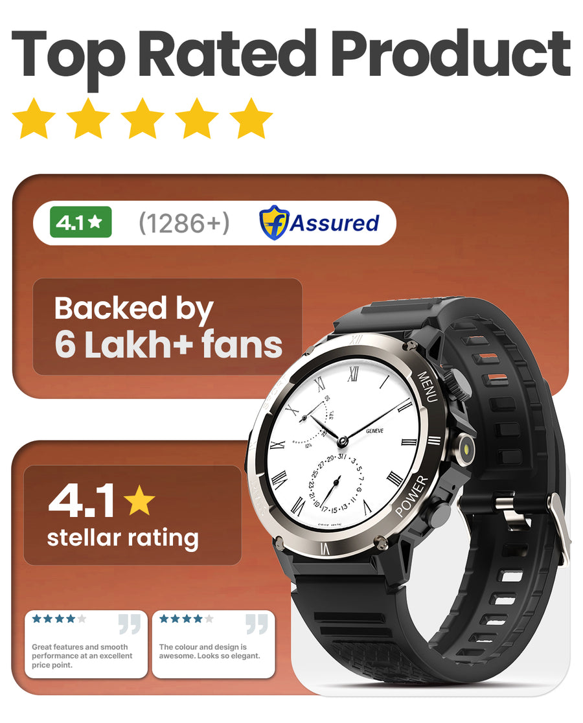Click the (1286+) review count text
583x723 pixels.
185,223
